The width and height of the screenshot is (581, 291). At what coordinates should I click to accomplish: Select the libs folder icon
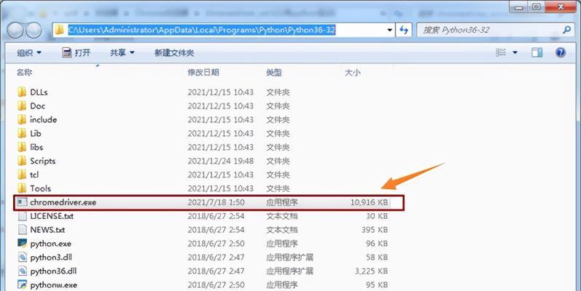(22, 147)
